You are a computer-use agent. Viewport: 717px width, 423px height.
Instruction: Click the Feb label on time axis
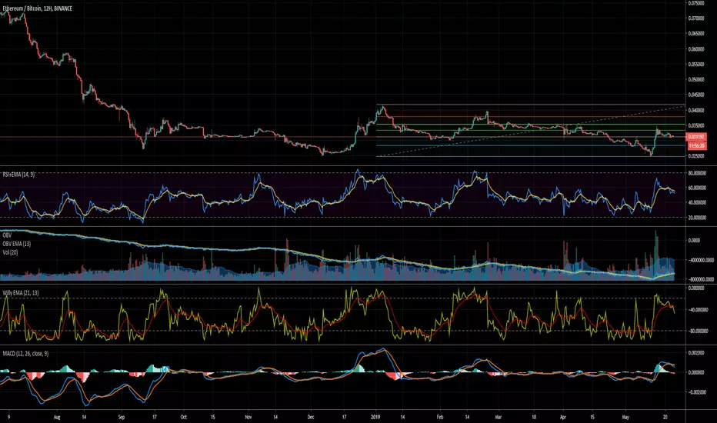[x=440, y=417]
